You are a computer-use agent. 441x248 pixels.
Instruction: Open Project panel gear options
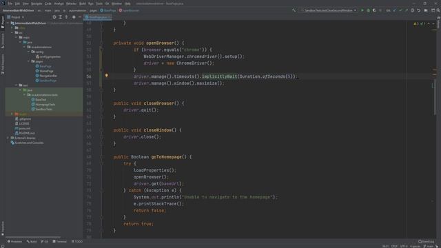[74, 17]
